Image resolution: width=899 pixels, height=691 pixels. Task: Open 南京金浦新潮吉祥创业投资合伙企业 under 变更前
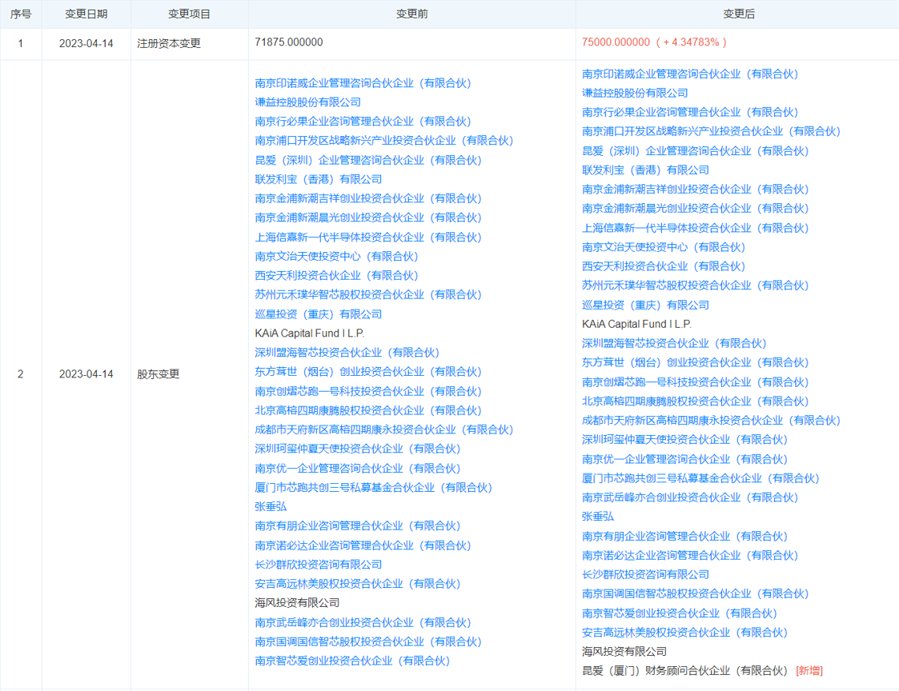[368, 198]
